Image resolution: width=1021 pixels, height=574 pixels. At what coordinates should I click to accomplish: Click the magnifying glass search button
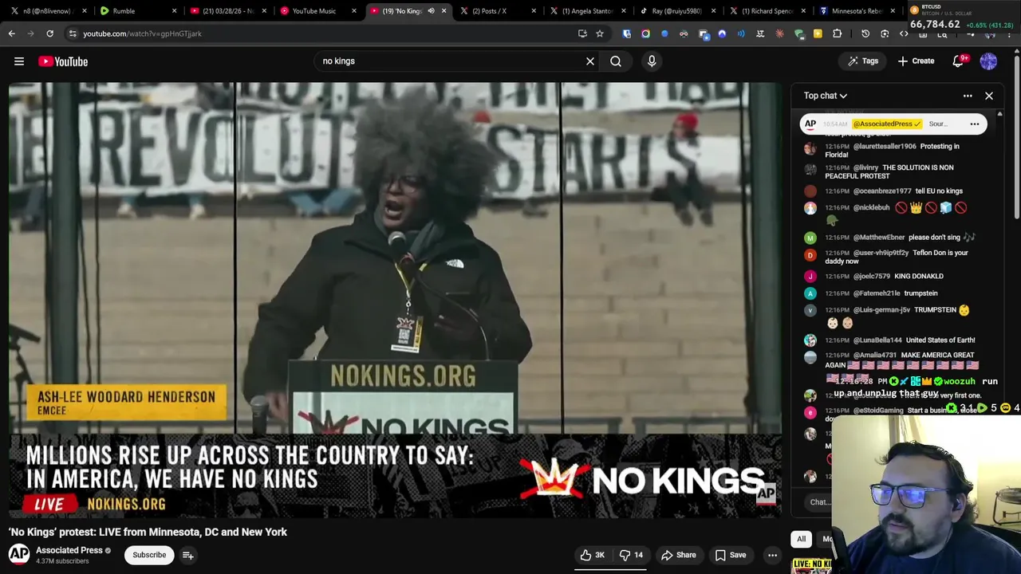tap(616, 61)
